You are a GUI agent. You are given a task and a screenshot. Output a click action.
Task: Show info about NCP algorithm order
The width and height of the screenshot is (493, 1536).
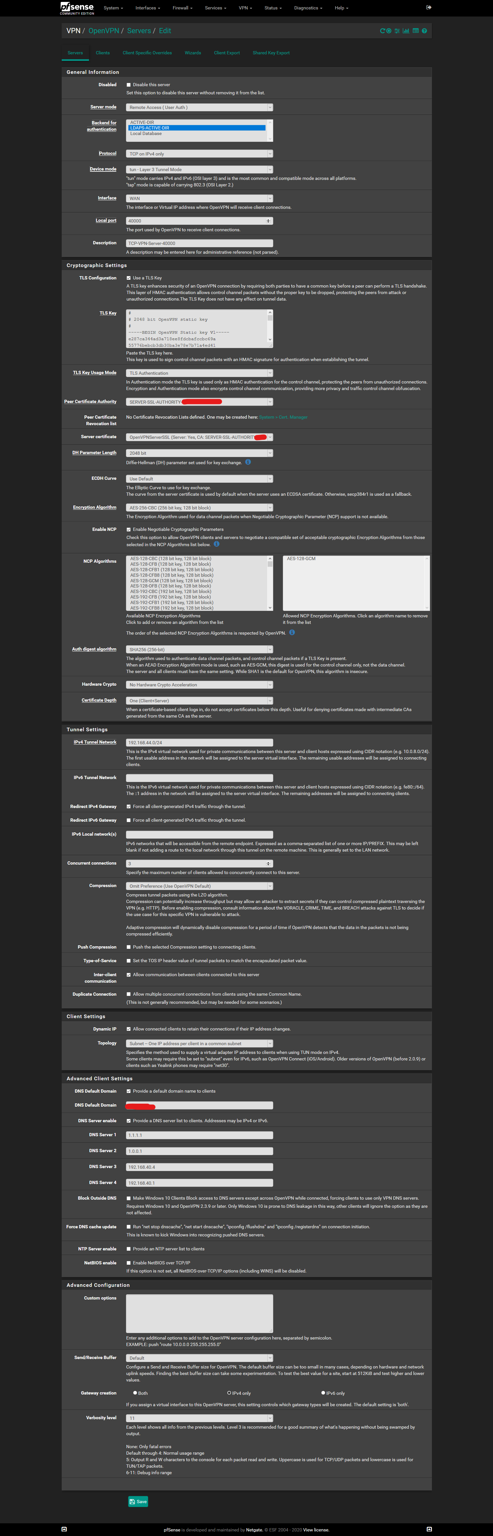pyautogui.click(x=292, y=633)
